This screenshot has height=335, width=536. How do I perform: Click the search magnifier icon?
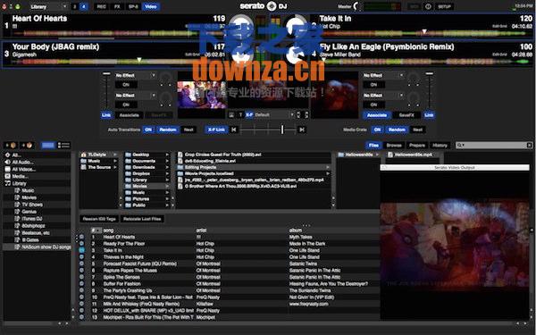[460, 146]
